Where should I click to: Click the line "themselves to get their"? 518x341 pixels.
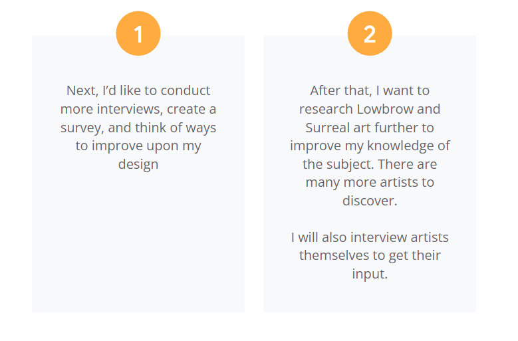(x=370, y=255)
